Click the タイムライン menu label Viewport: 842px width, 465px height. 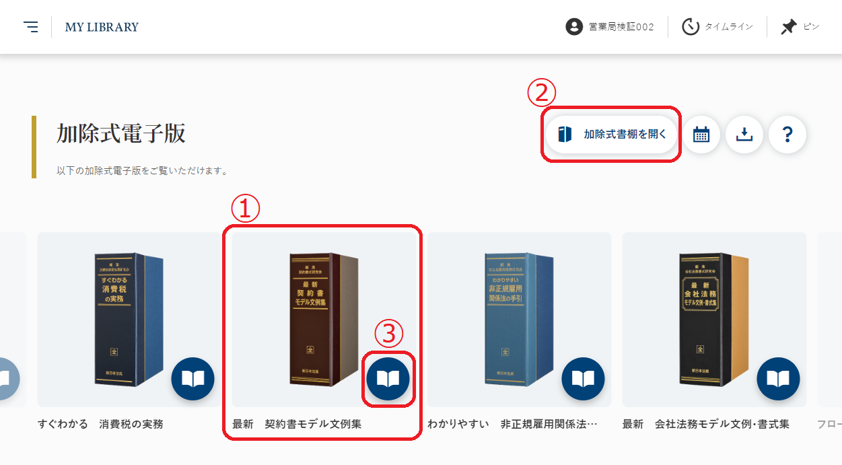pyautogui.click(x=729, y=27)
